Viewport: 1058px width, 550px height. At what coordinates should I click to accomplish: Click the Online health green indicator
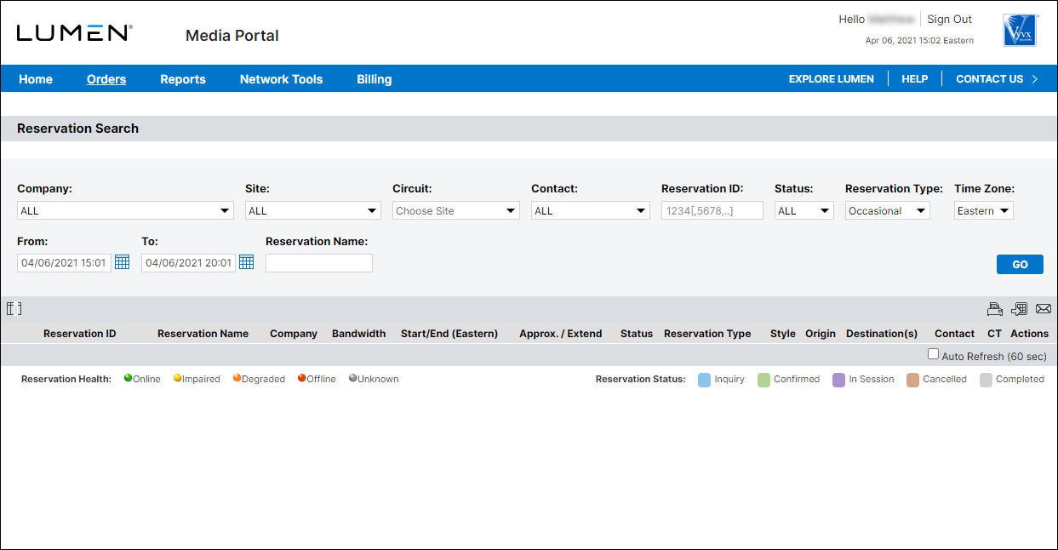pyautogui.click(x=128, y=378)
